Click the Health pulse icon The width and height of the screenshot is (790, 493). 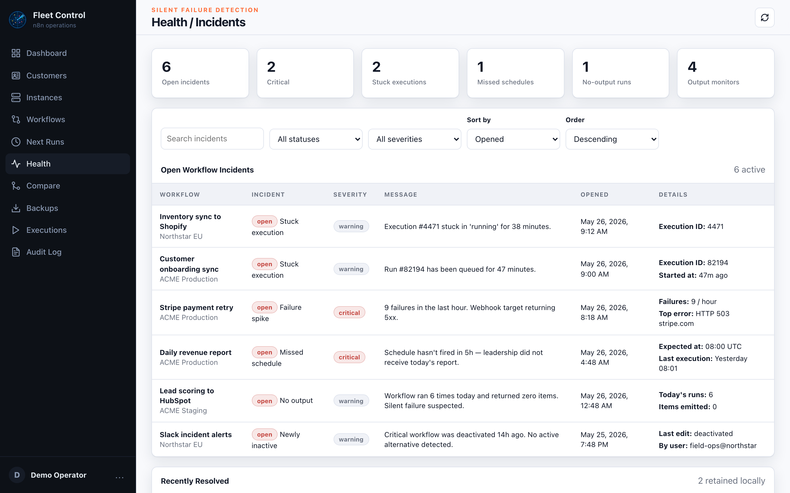(x=16, y=164)
